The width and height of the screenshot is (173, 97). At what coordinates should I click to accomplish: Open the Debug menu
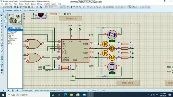(x=33, y=4)
